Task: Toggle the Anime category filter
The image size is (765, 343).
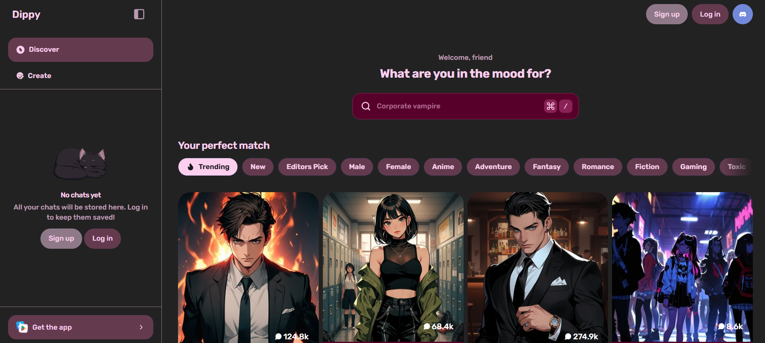Action: click(x=443, y=167)
